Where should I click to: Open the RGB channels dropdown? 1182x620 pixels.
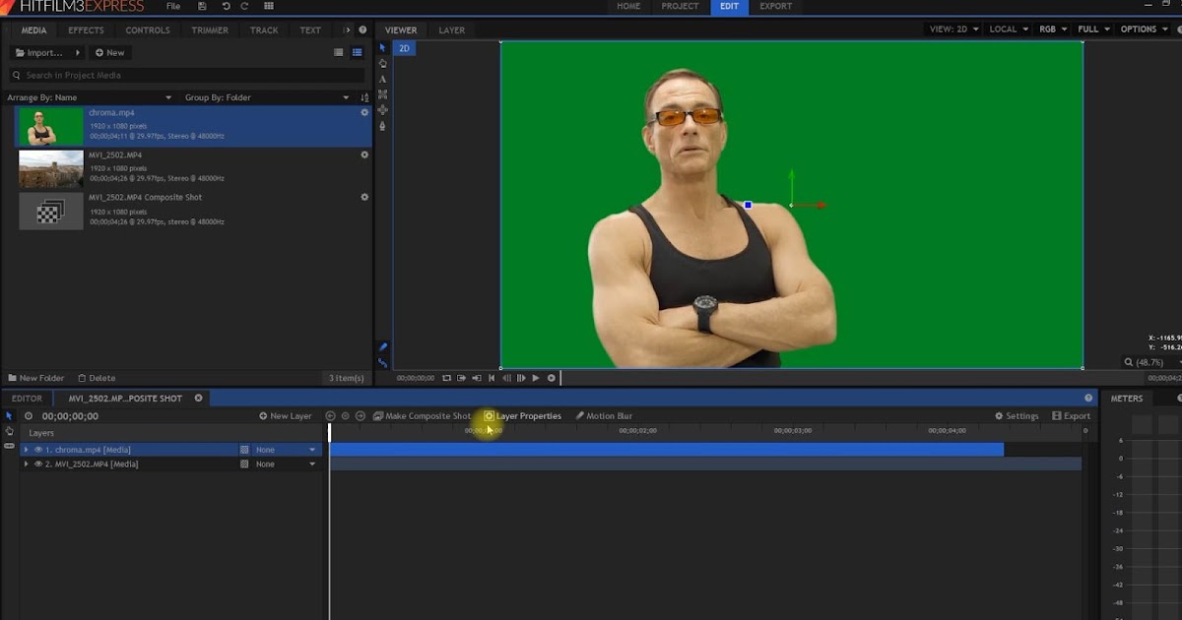[1052, 30]
